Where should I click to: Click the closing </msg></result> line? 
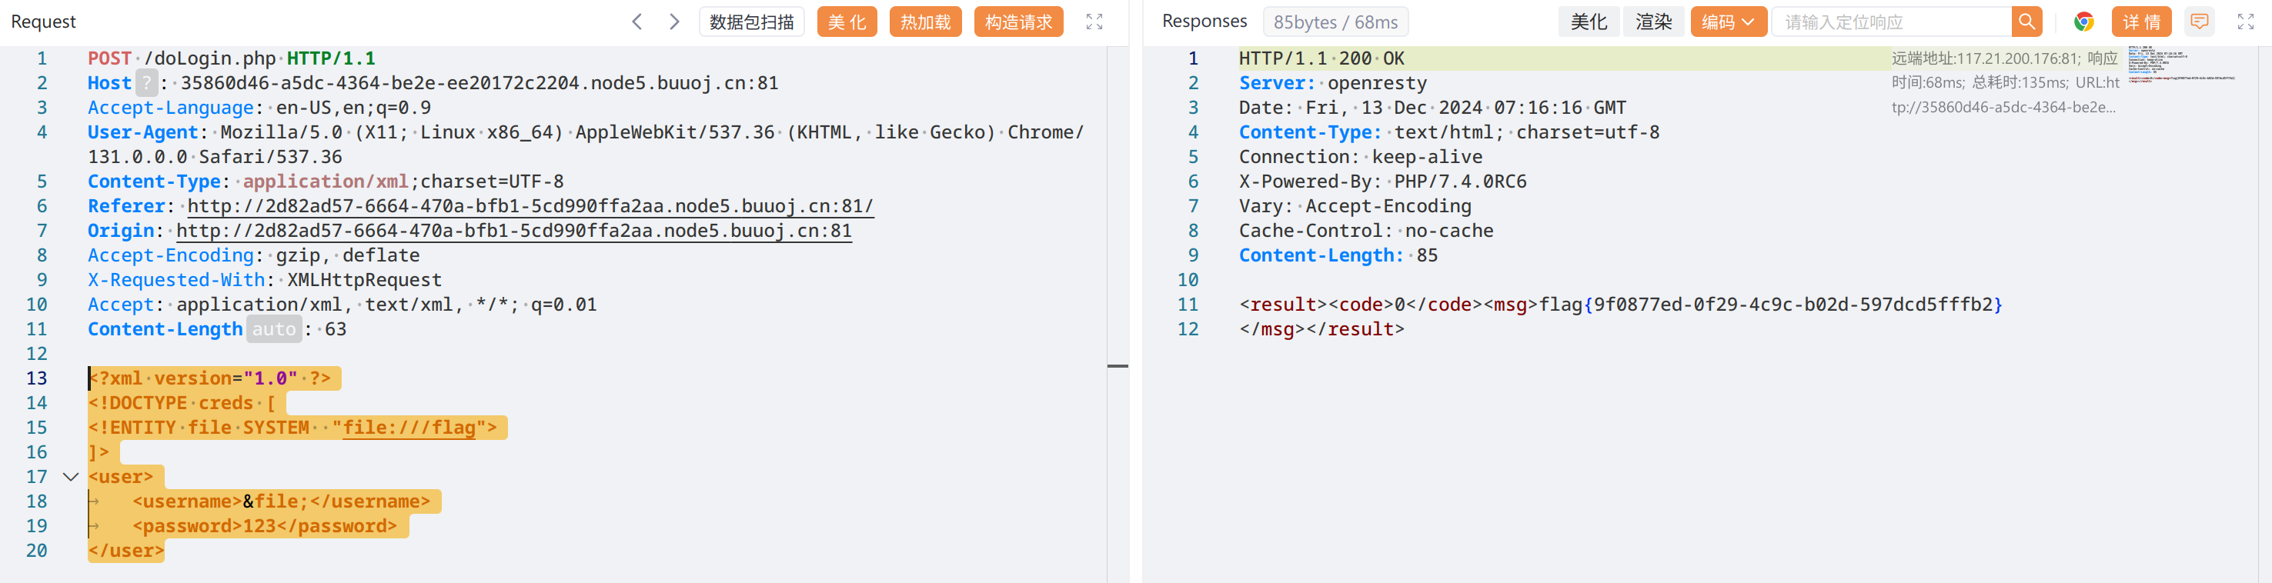coord(1321,329)
